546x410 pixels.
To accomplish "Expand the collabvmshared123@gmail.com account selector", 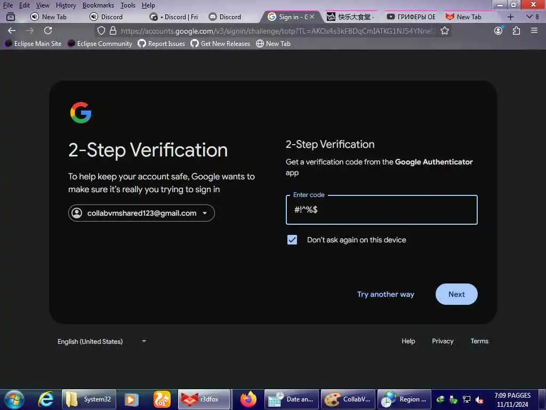I will [x=141, y=213].
